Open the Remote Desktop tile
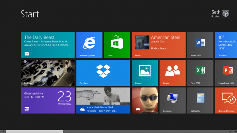 (x=226, y=100)
